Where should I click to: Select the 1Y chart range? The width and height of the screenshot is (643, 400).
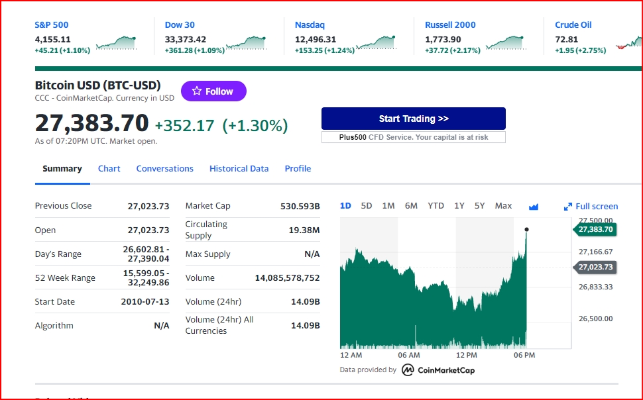(x=459, y=206)
